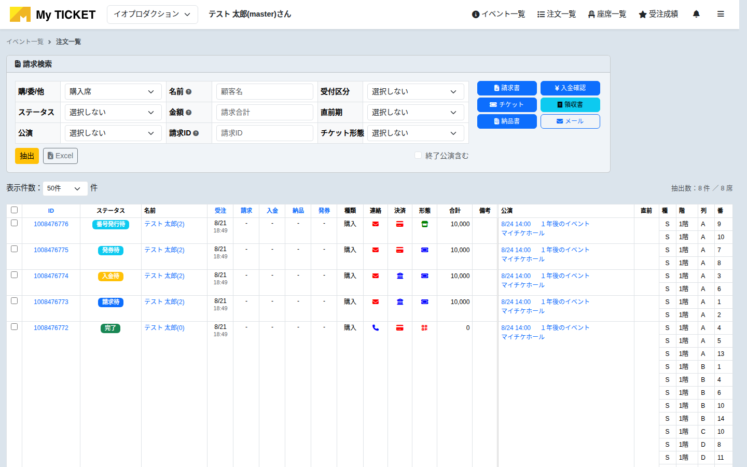Screen dimensions: 747x467
Task: Open customer link テスト 太郎(0)
Action: coord(164,328)
